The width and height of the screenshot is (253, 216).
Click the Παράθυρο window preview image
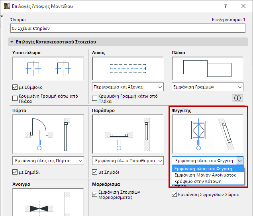(x=128, y=134)
